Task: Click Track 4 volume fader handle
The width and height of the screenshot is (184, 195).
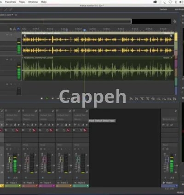Action: [45, 160]
